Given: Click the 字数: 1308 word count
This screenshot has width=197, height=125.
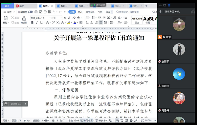Looking at the screenshot, I should pyautogui.click(x=74, y=120).
